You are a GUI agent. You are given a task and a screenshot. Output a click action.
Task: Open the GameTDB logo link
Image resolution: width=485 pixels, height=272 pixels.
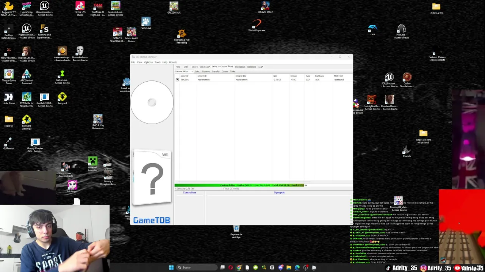[152, 220]
